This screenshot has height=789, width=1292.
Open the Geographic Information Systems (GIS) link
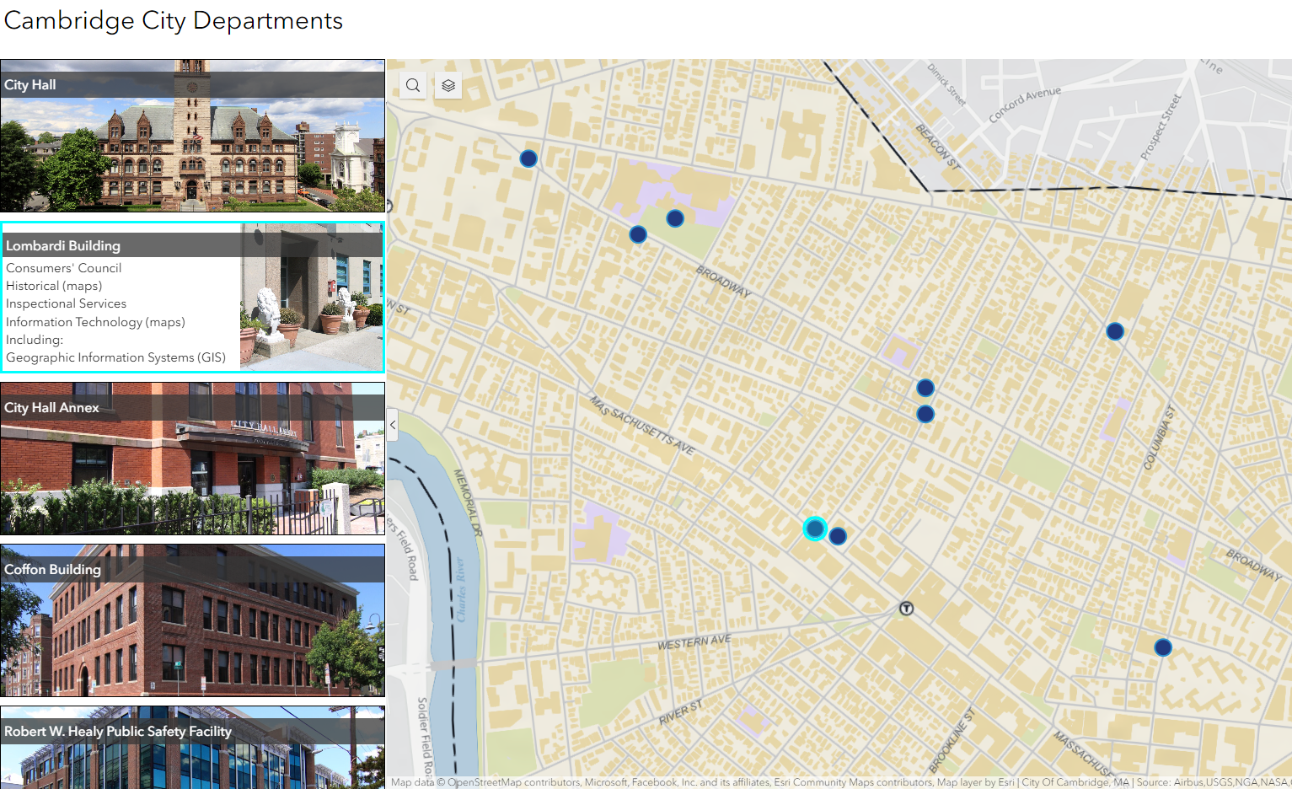click(x=115, y=357)
